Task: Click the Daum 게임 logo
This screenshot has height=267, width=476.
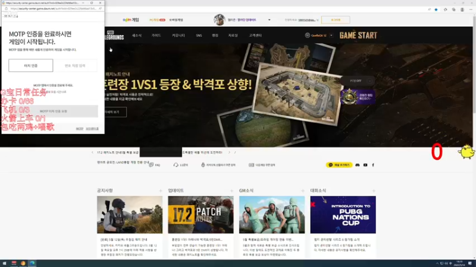Action: click(x=131, y=20)
